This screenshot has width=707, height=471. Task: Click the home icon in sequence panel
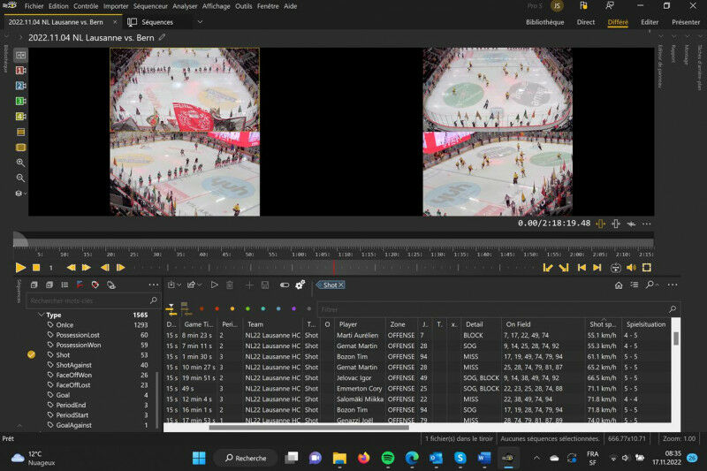click(619, 285)
